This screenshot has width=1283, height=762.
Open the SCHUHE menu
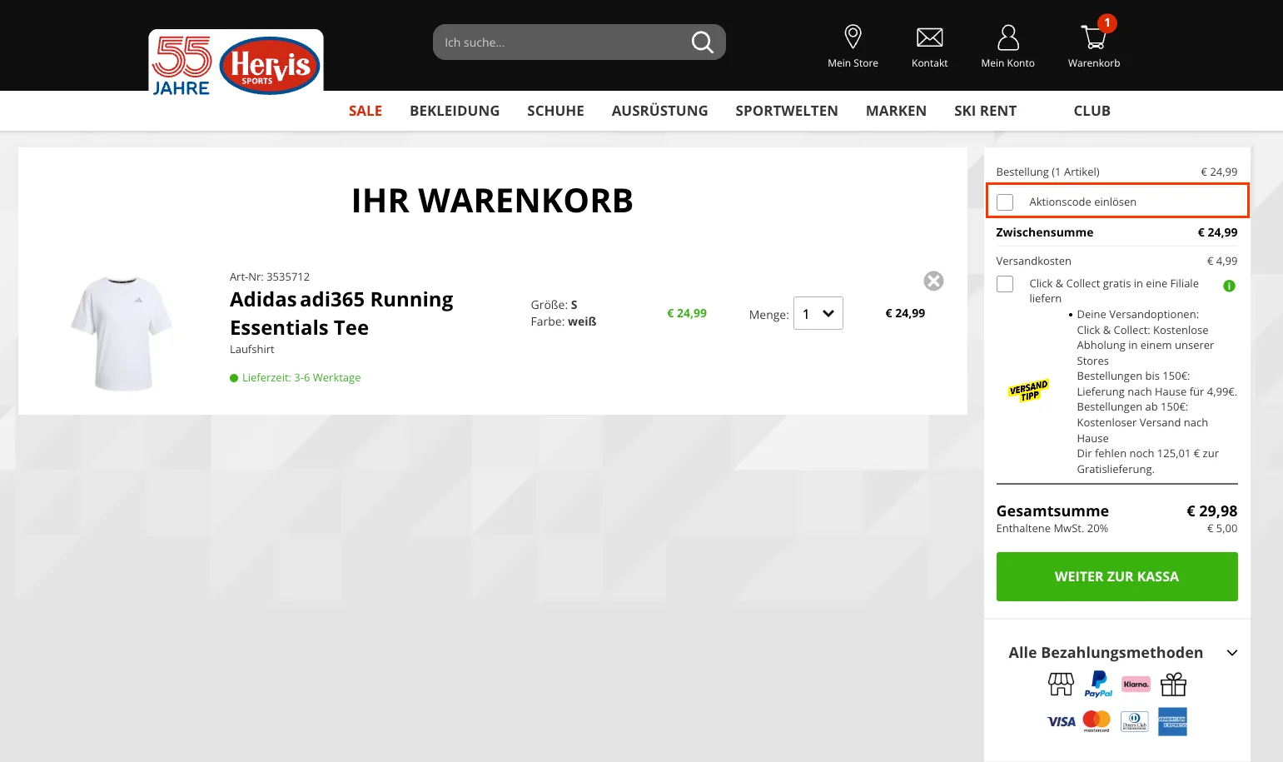pos(555,111)
